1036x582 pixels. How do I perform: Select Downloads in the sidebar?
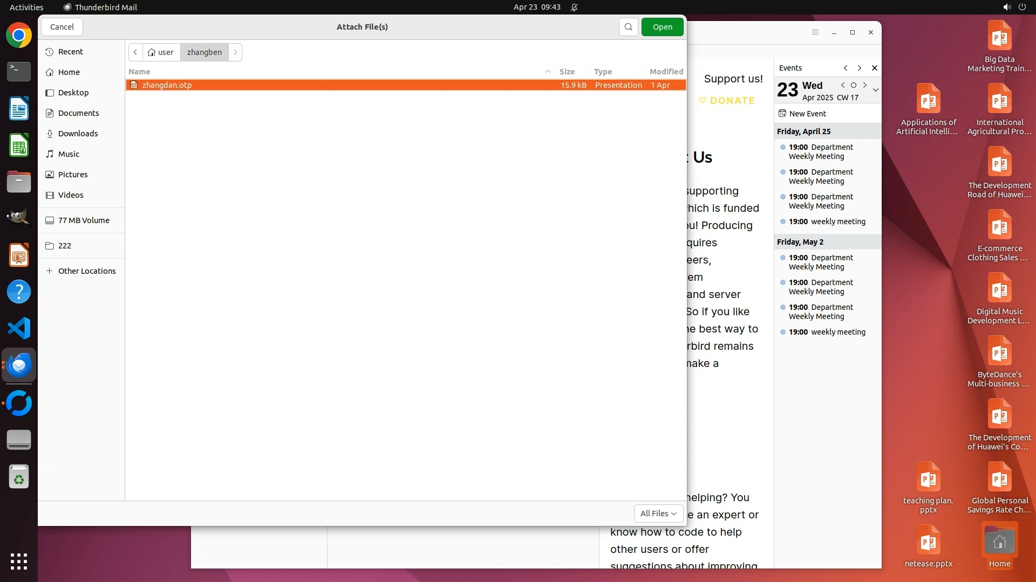pos(78,134)
